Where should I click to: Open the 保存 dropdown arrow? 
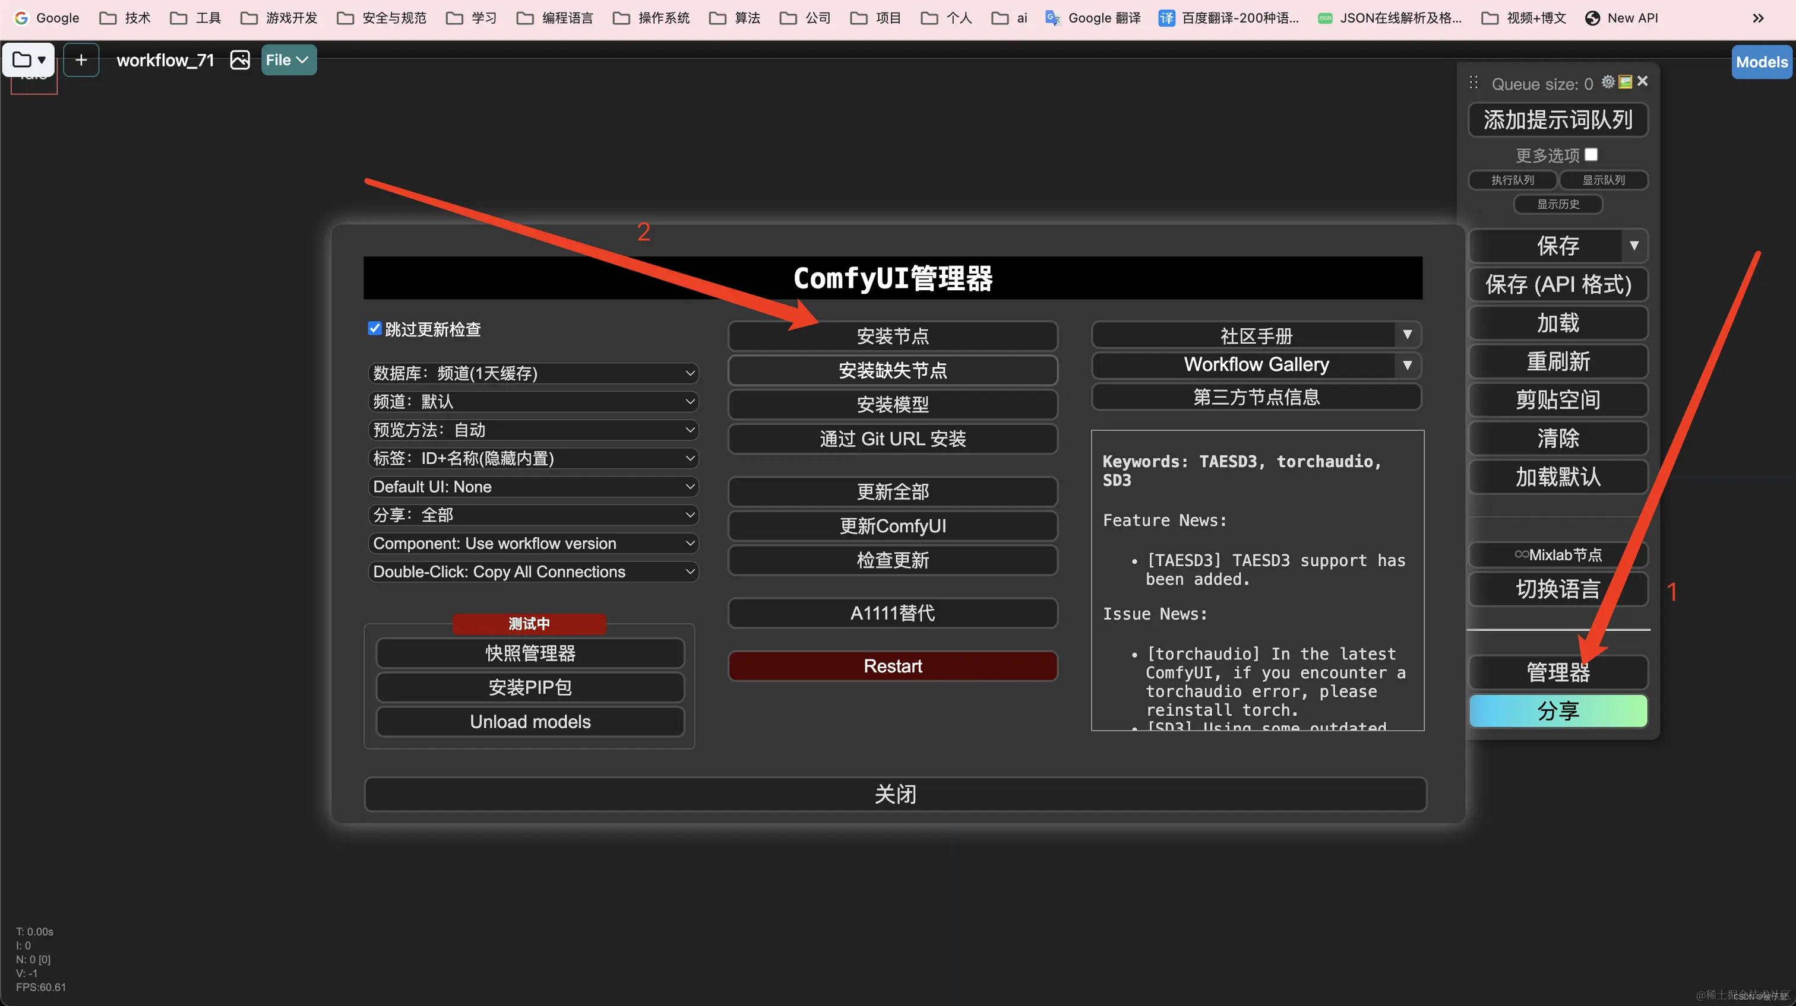tap(1636, 245)
